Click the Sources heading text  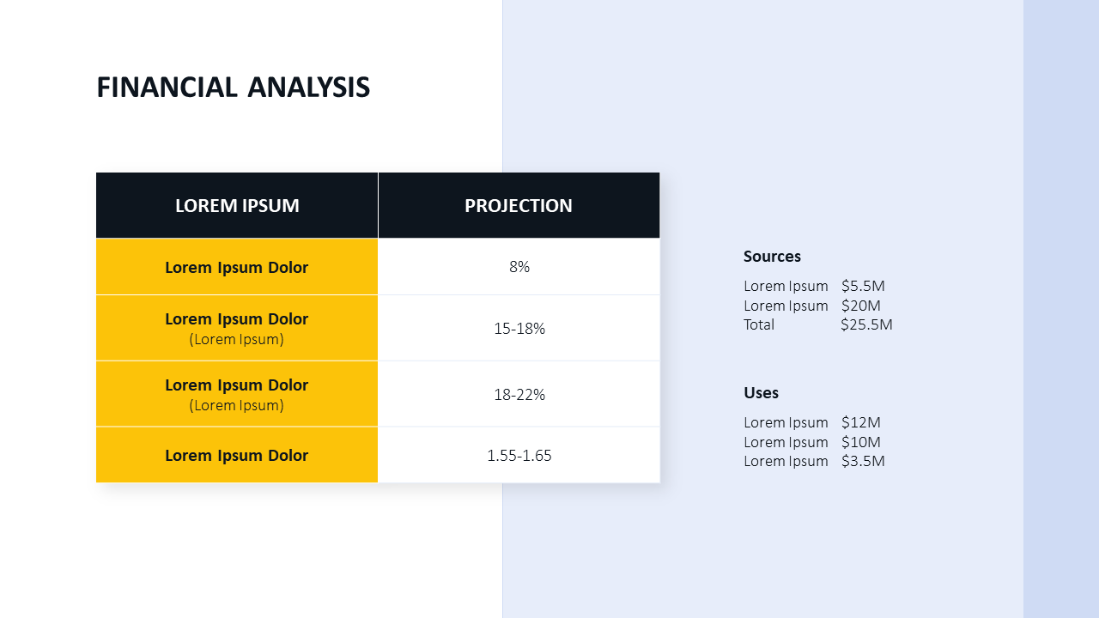[772, 257]
